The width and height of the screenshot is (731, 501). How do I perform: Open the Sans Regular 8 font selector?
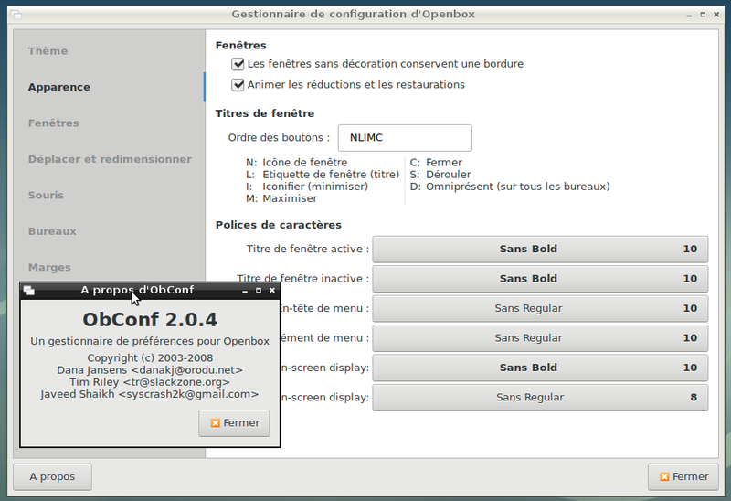[540, 398]
